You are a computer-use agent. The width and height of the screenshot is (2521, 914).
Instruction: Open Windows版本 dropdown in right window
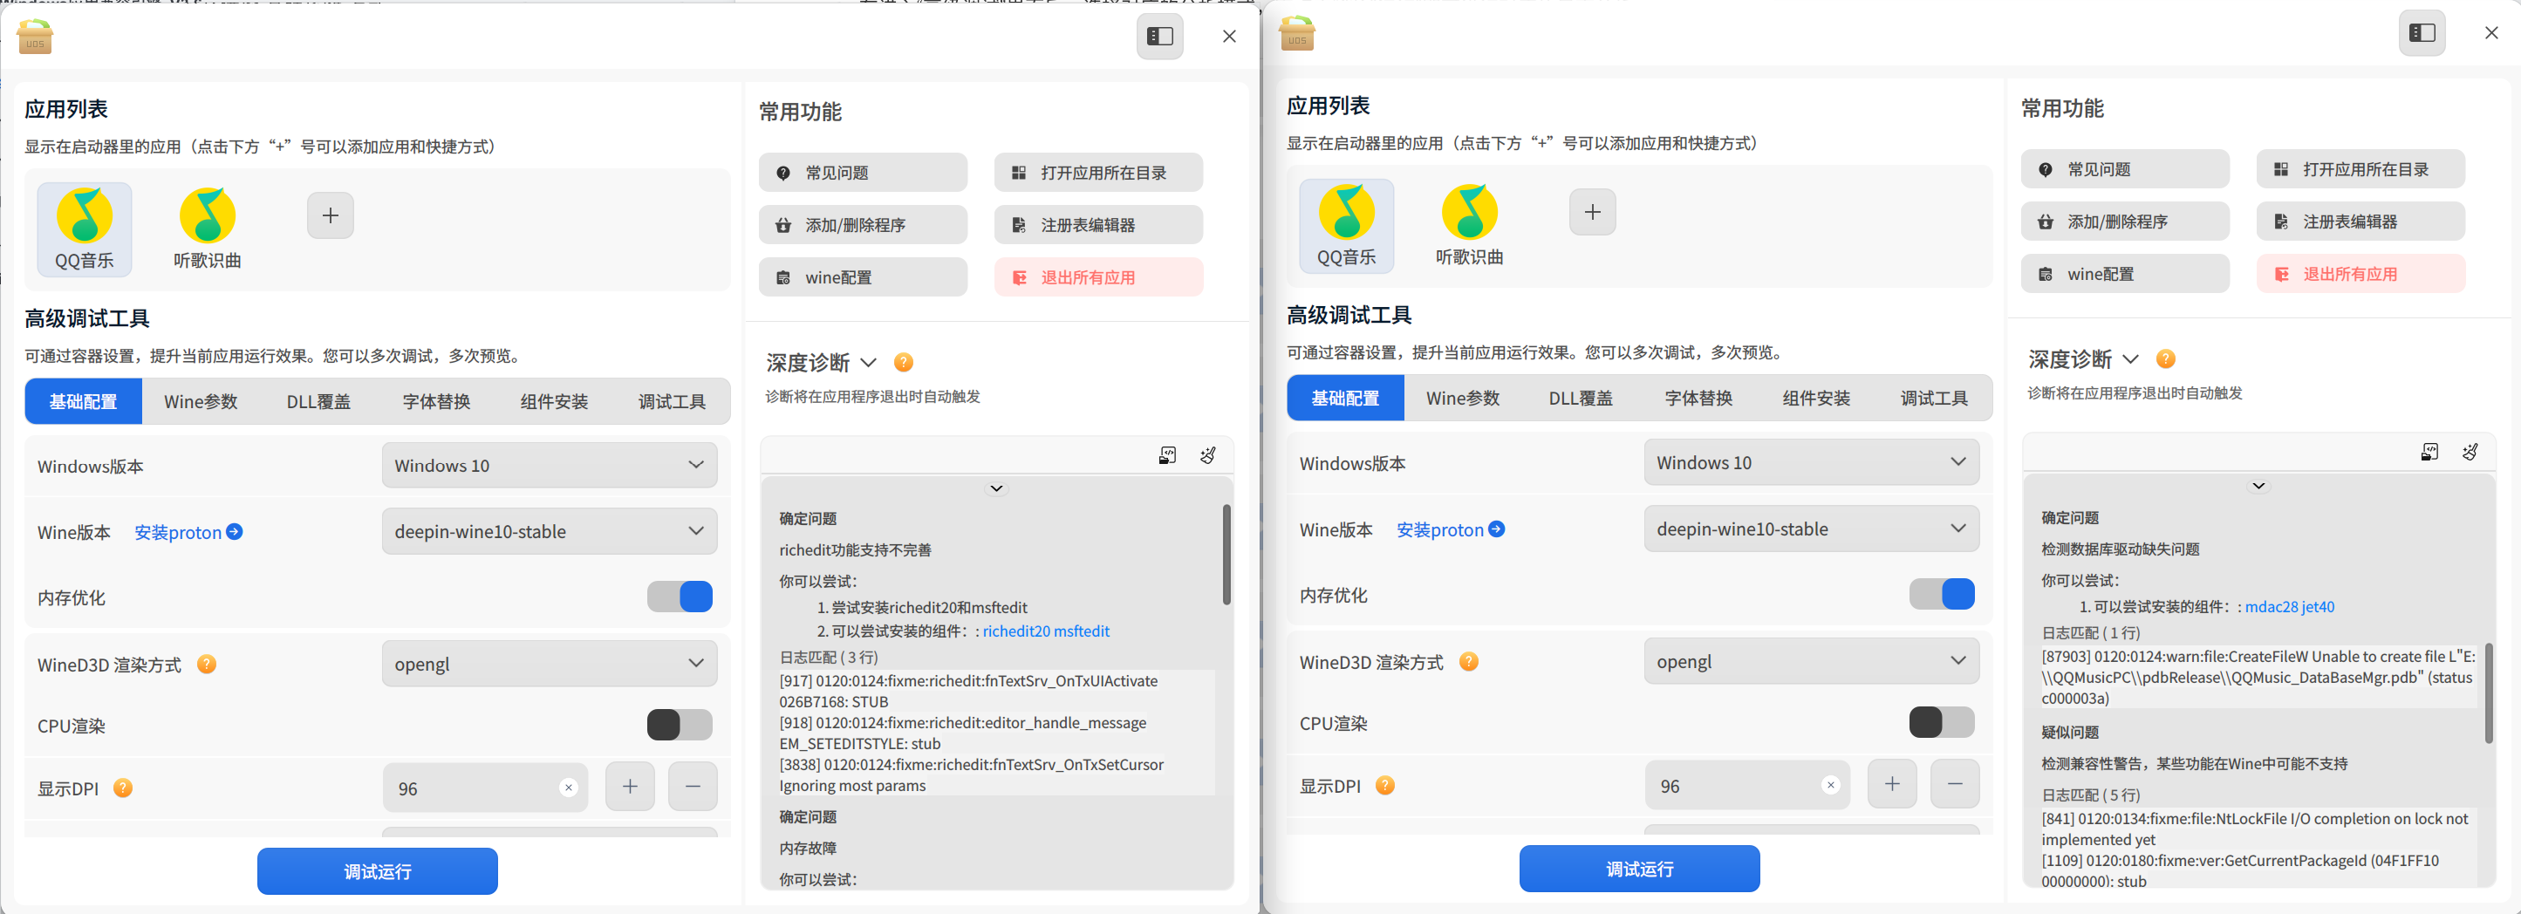1813,462
